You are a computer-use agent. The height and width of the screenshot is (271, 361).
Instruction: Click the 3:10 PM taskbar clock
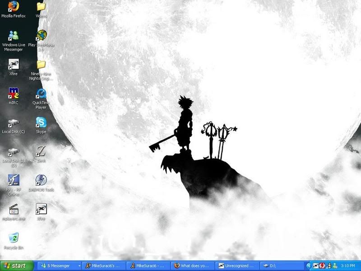point(348,266)
